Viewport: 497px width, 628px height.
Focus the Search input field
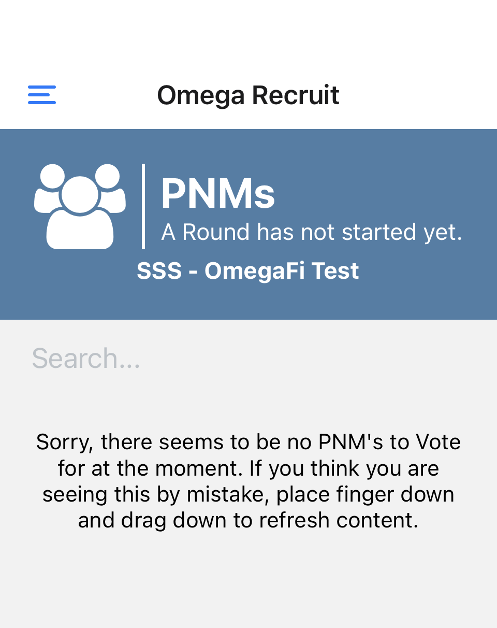(248, 359)
